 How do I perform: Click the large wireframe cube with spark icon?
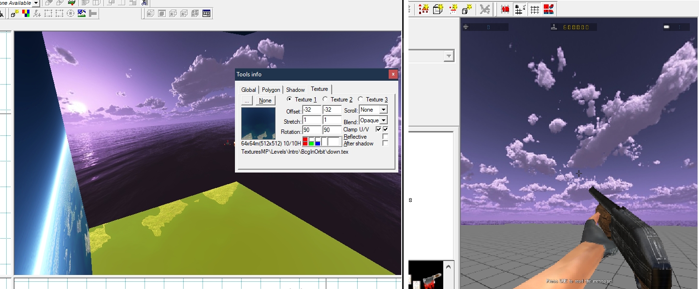pyautogui.click(x=438, y=9)
